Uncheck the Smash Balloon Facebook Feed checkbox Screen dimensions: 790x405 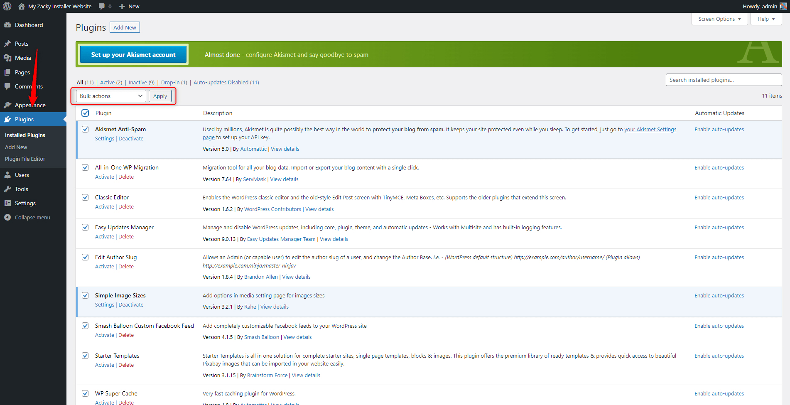85,326
